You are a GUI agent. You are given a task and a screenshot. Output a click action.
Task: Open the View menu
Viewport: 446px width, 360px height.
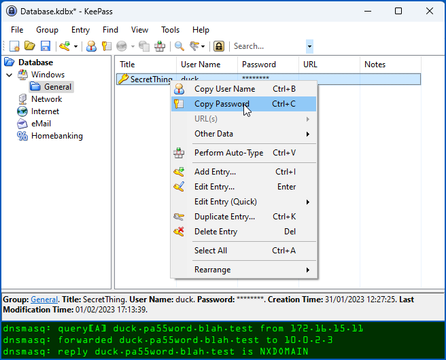click(x=139, y=30)
